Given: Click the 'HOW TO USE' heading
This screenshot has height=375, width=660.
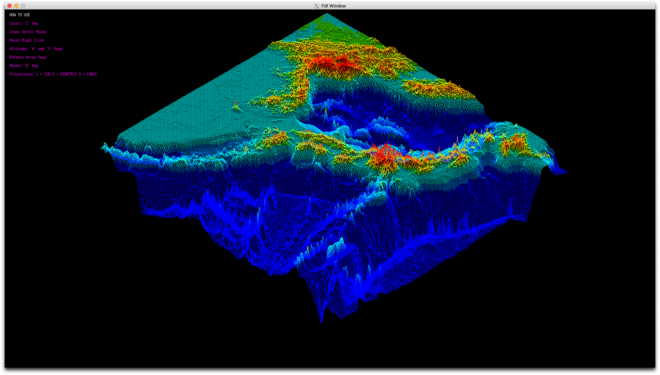Looking at the screenshot, I should 20,15.
